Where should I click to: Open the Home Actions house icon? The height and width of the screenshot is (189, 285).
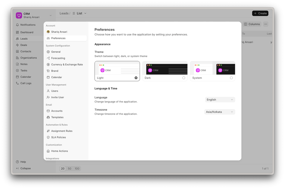coord(48,151)
